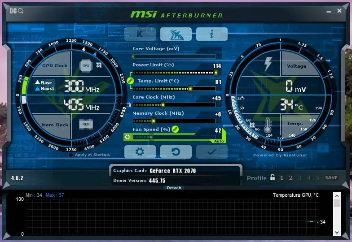The image size is (352, 242).
Task: Click Power Limit value 114
Action: click(x=217, y=66)
